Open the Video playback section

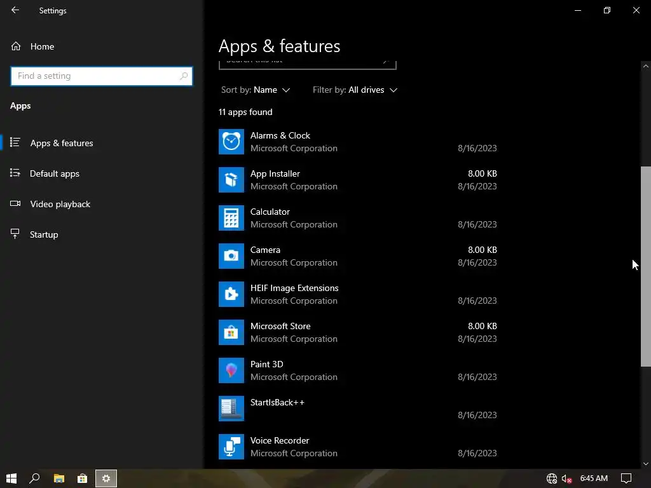(101, 204)
